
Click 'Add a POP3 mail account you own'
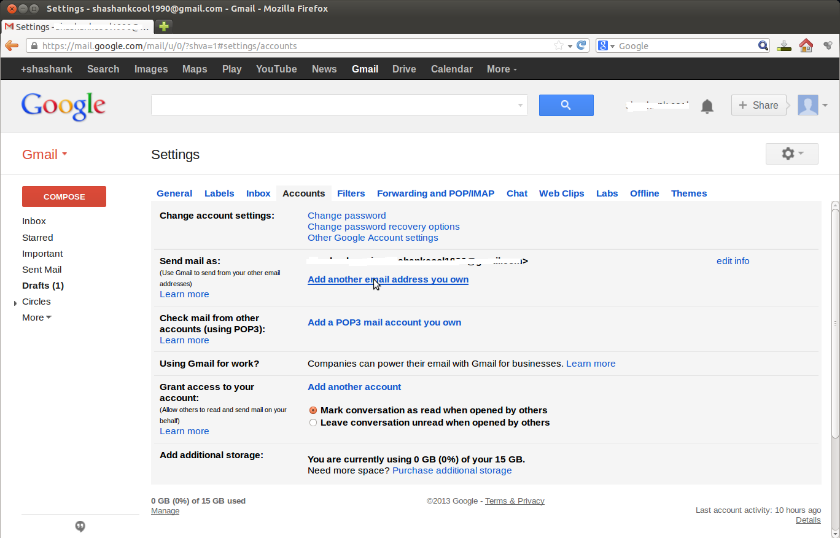coord(384,322)
